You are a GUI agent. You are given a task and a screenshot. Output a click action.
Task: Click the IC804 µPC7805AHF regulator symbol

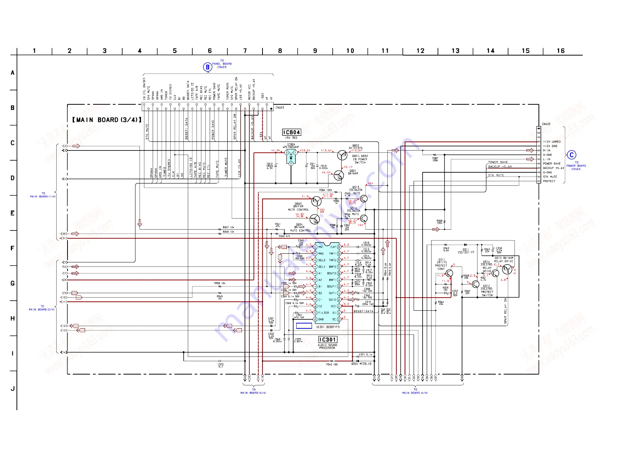291,158
